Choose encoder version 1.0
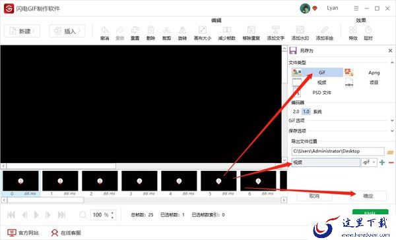Screen dimensions: 396x240 (306, 111)
